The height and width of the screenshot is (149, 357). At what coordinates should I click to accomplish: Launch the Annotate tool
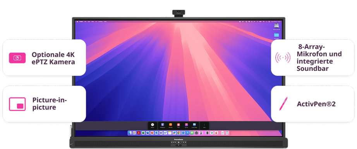170,126
